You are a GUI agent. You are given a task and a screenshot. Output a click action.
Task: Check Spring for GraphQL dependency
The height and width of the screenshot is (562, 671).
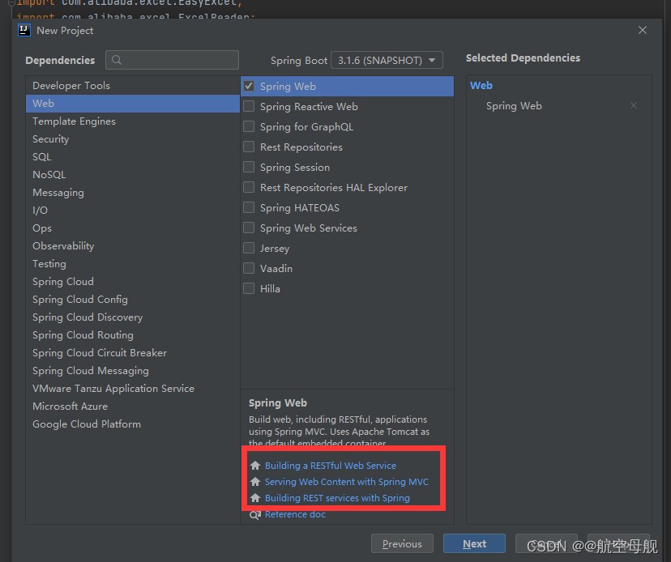[249, 126]
